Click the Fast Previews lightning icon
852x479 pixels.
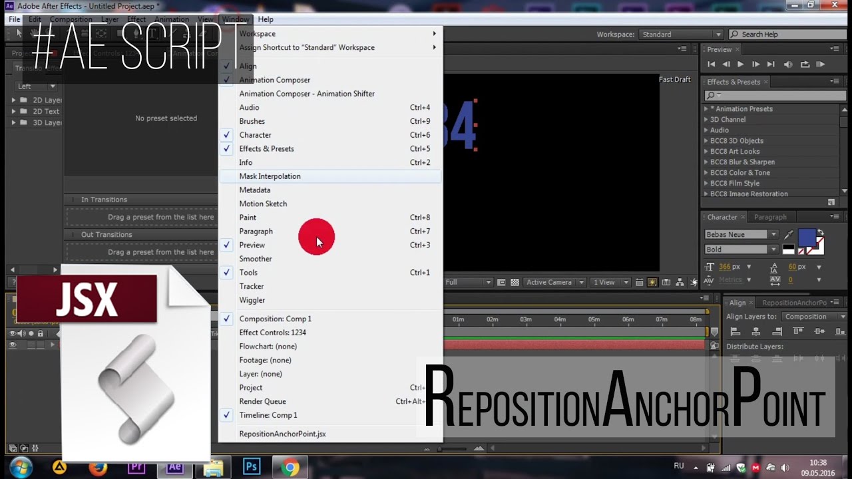click(652, 282)
